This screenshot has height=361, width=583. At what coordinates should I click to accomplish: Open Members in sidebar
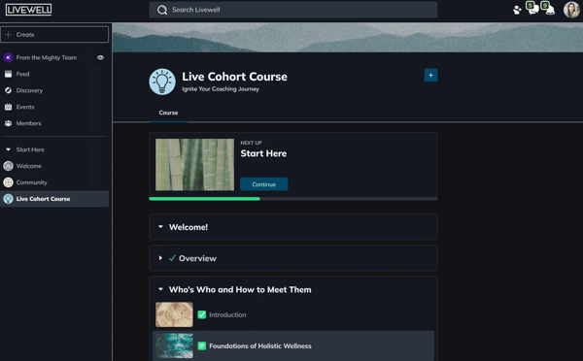tap(28, 123)
